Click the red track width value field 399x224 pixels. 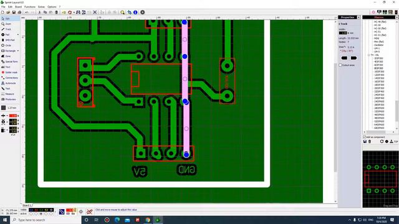coord(13,116)
